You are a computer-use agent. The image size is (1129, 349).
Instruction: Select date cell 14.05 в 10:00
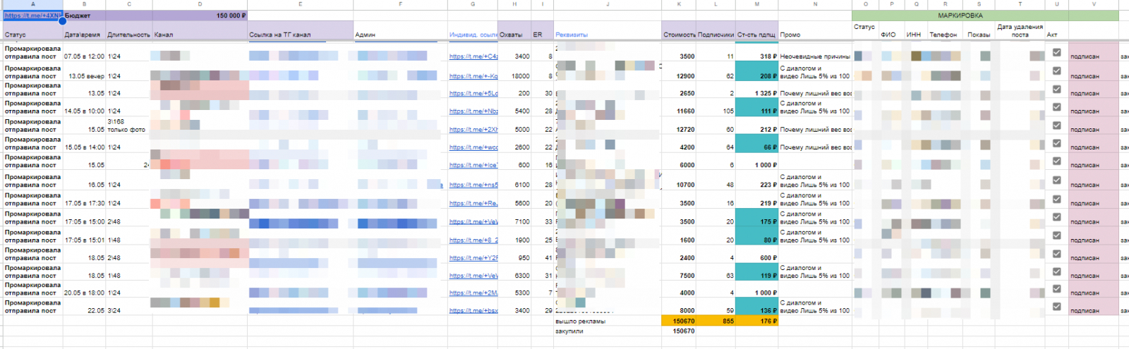pos(84,107)
